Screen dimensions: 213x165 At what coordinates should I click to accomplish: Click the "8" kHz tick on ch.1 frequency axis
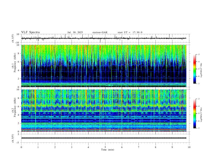19,53
